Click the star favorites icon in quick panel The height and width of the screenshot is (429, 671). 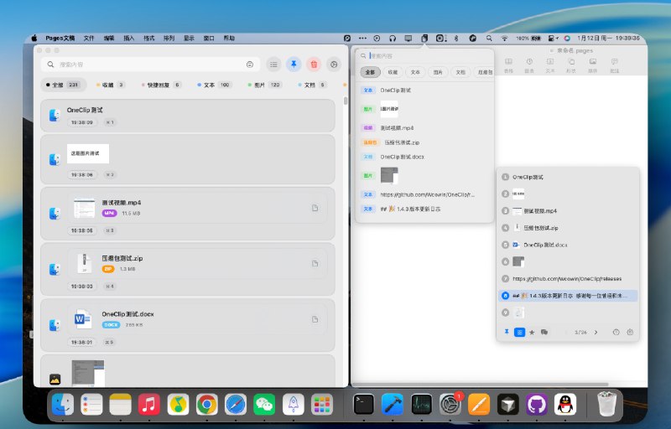[532, 333]
